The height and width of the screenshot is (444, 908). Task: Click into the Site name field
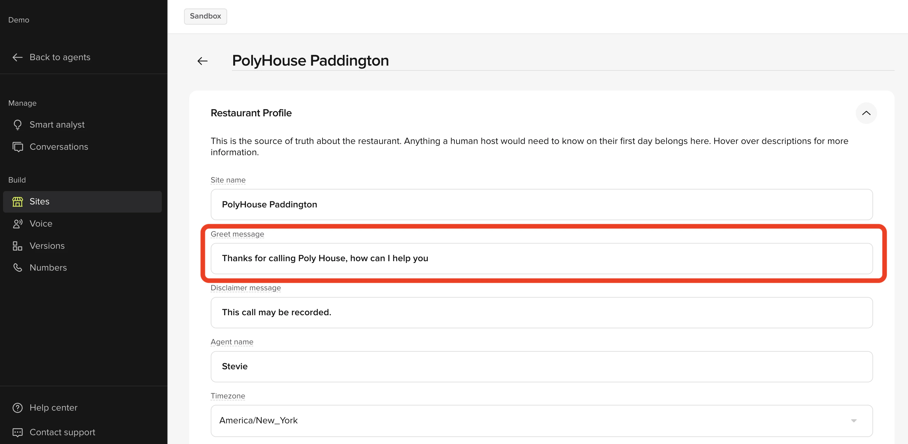[x=541, y=204]
